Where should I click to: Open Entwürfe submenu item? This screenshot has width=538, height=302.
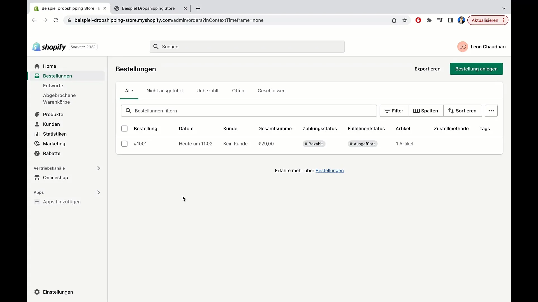[x=53, y=86]
